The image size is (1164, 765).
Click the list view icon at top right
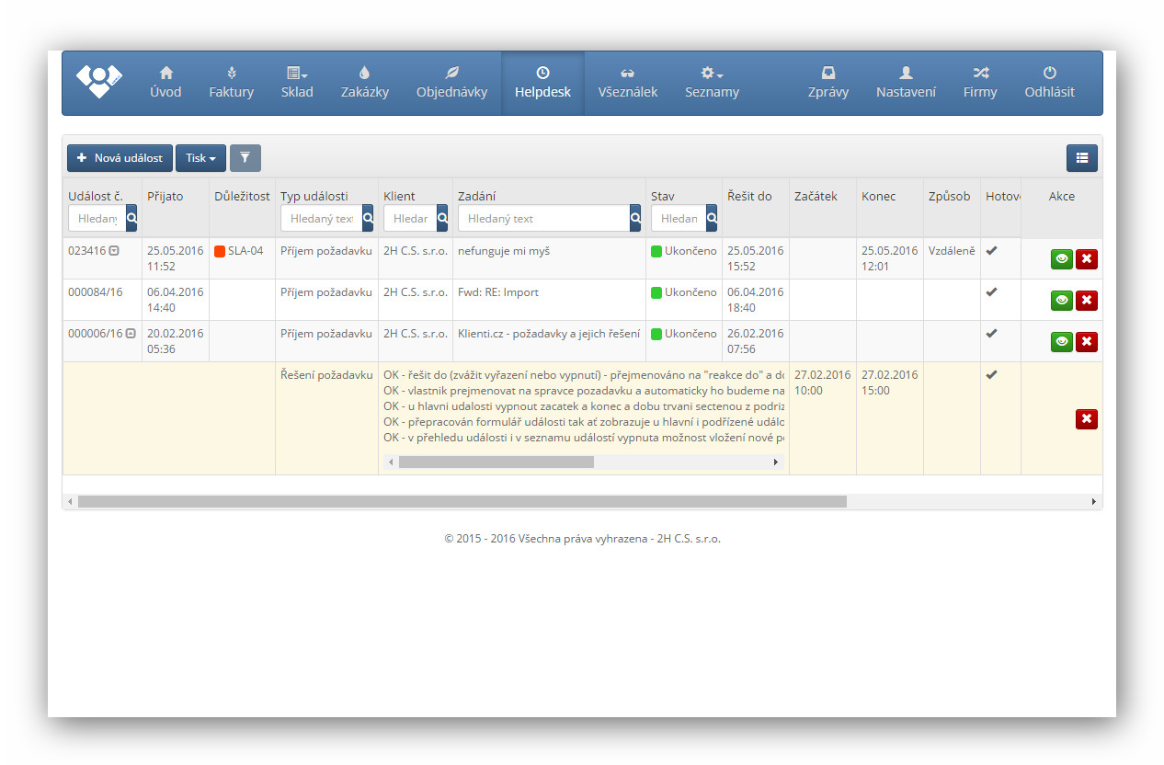point(1081,158)
